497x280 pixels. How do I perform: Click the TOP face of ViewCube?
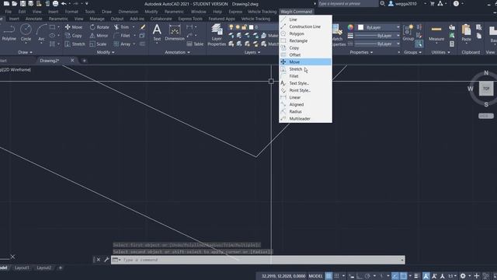tap(486, 89)
